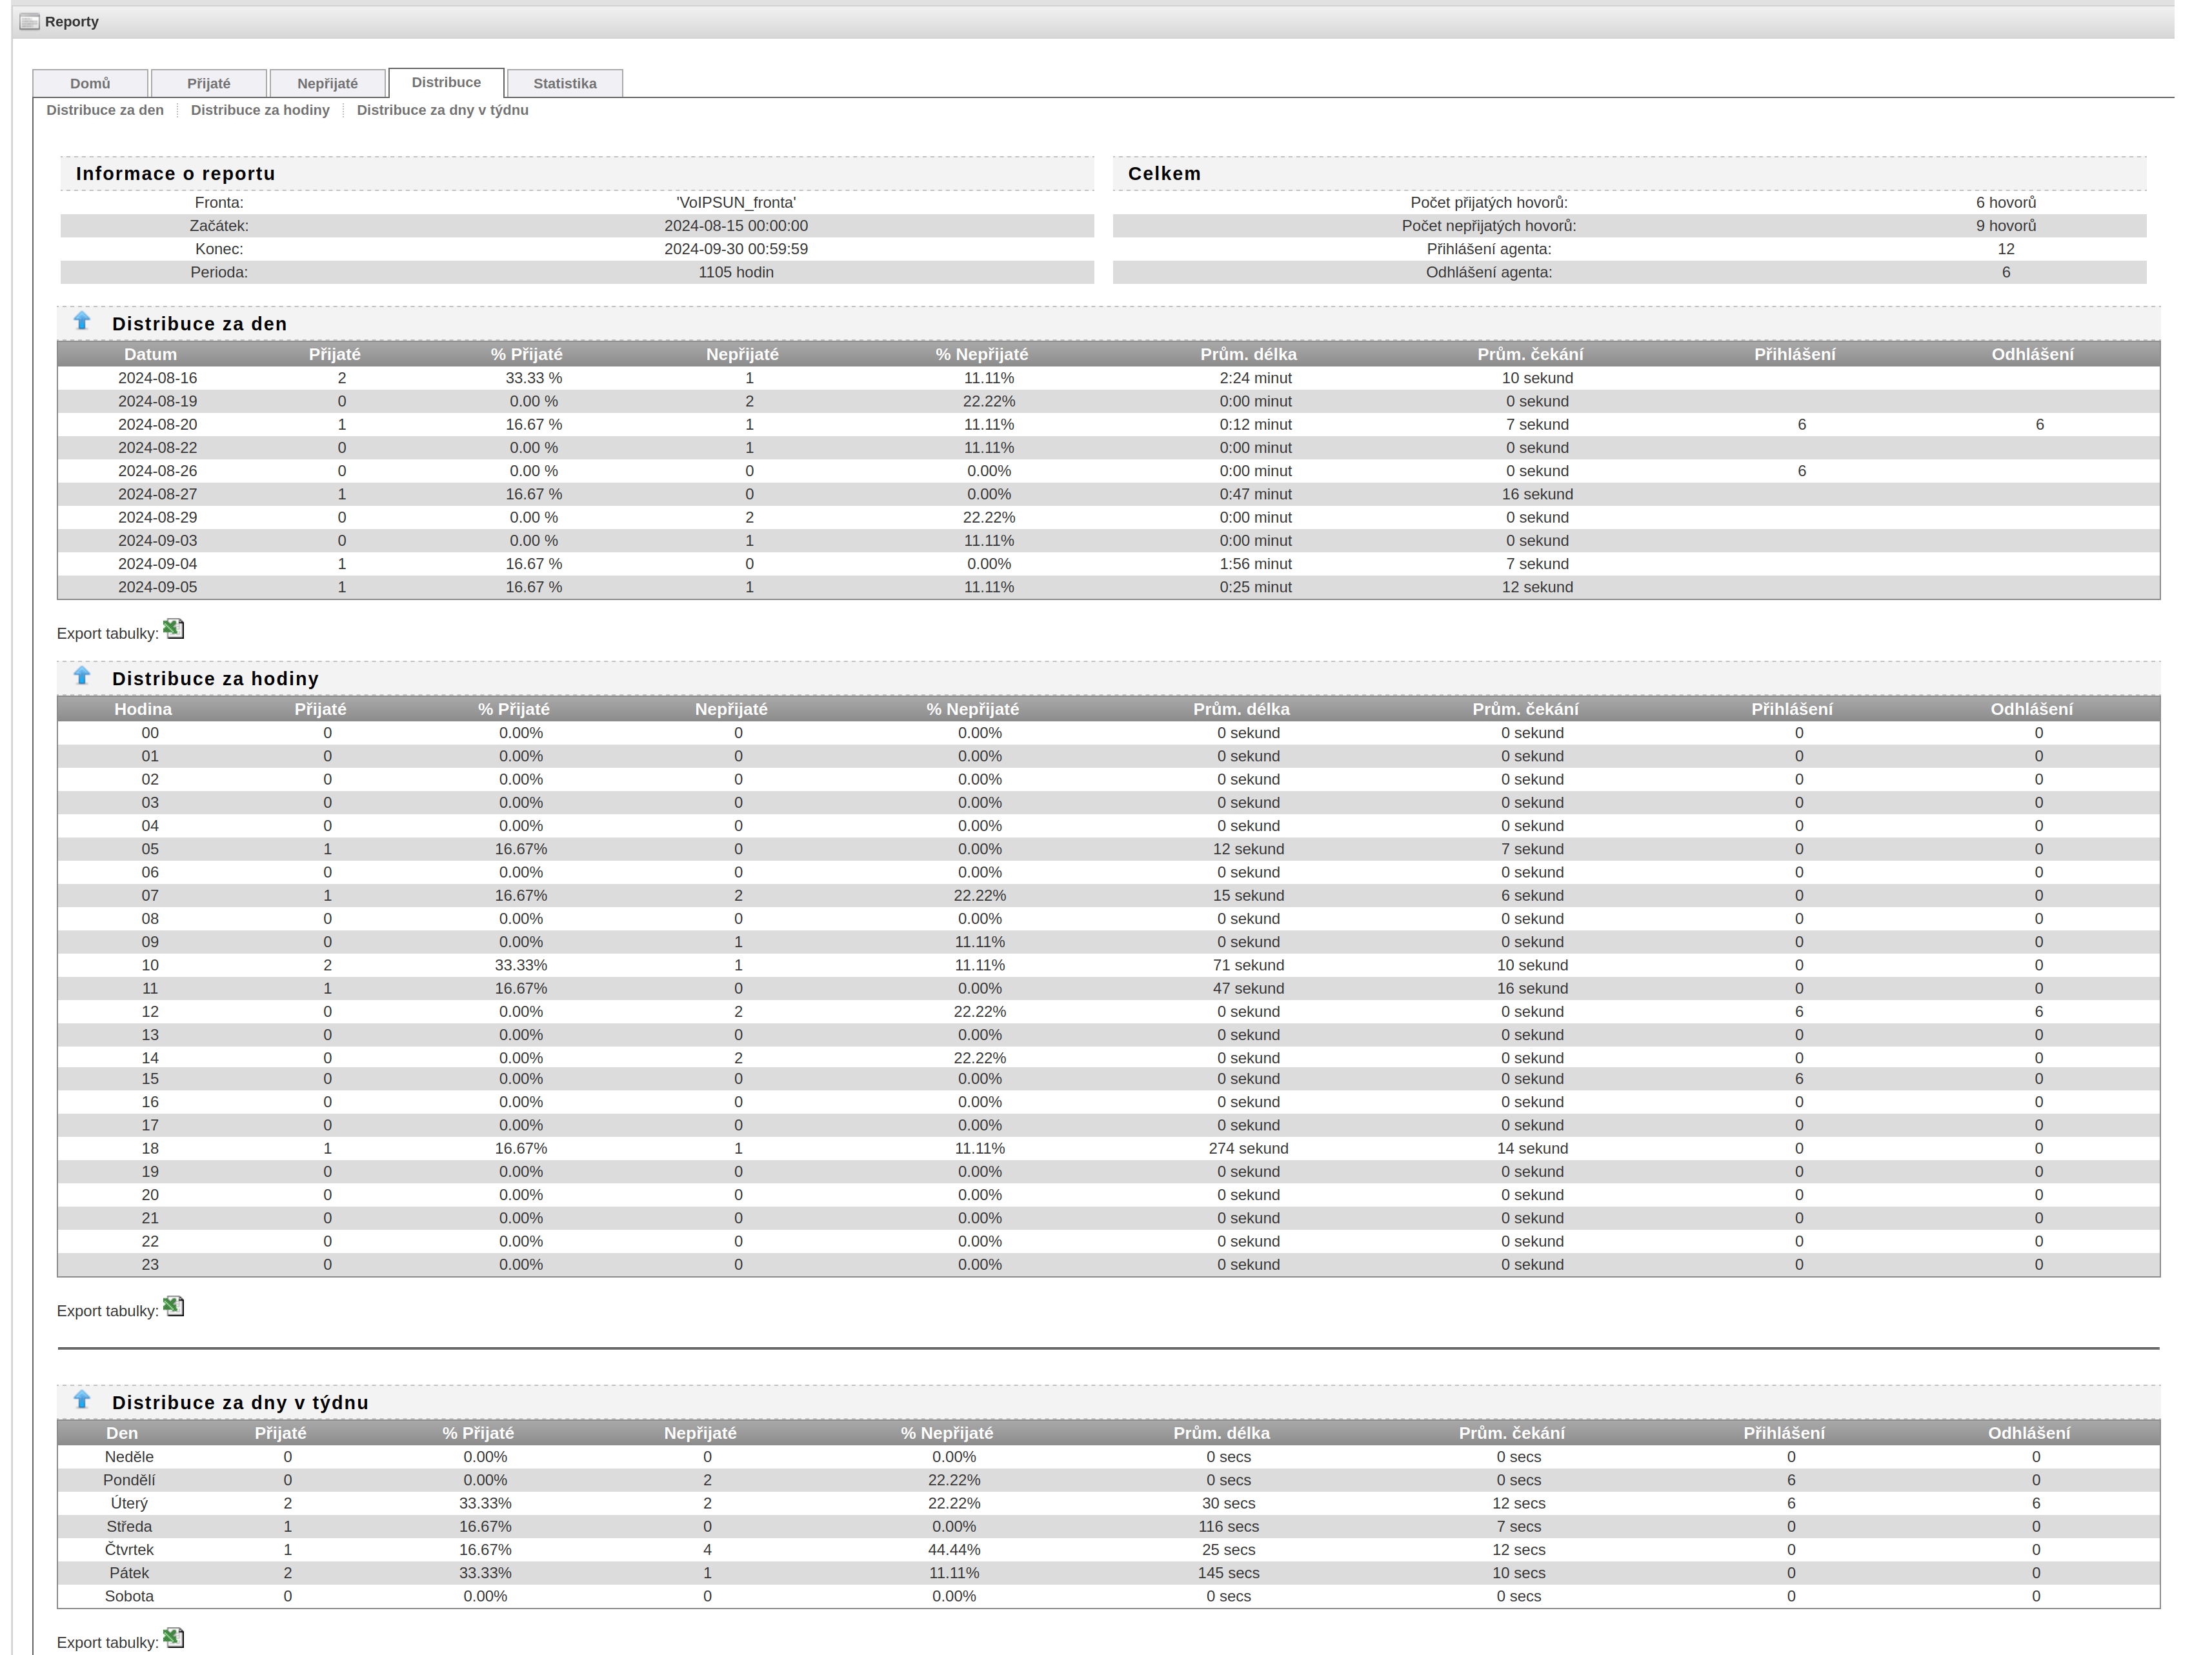
Task: Click the 71 sekund cell in hour 10
Action: click(x=1249, y=966)
